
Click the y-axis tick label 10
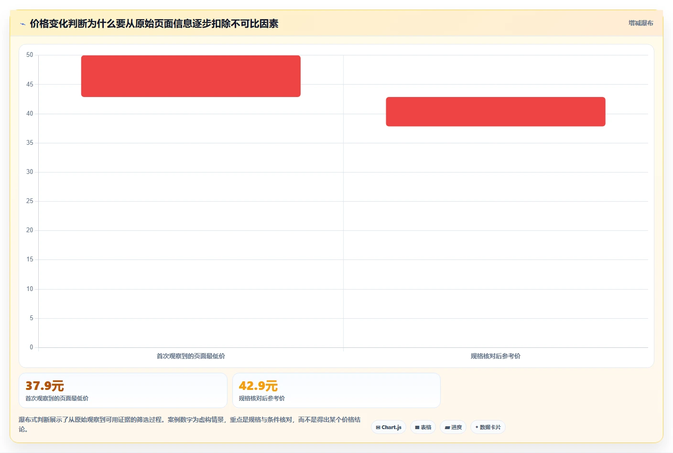click(30, 289)
